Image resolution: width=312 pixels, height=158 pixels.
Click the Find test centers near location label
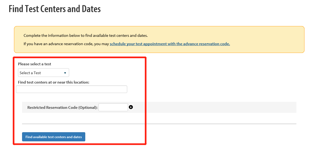[x=54, y=82]
